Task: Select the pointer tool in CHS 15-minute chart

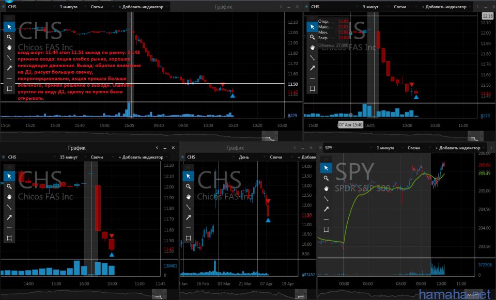Action: 9,176
